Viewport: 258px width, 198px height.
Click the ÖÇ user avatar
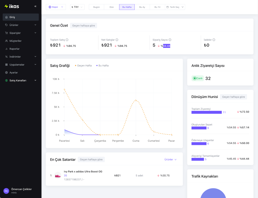[6, 191]
